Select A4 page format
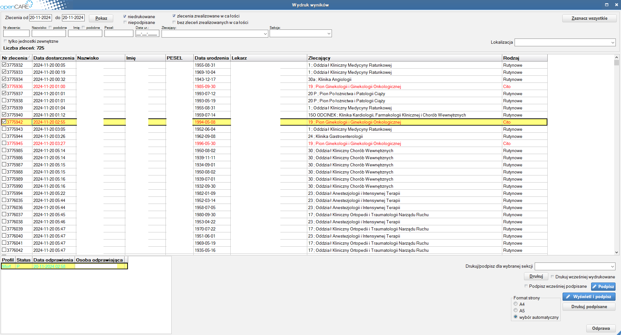Screen dimensions: 621x335 coord(516,304)
